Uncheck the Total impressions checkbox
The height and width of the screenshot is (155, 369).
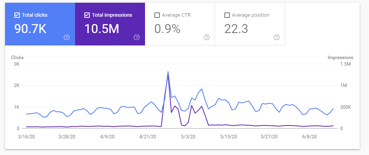(x=87, y=15)
